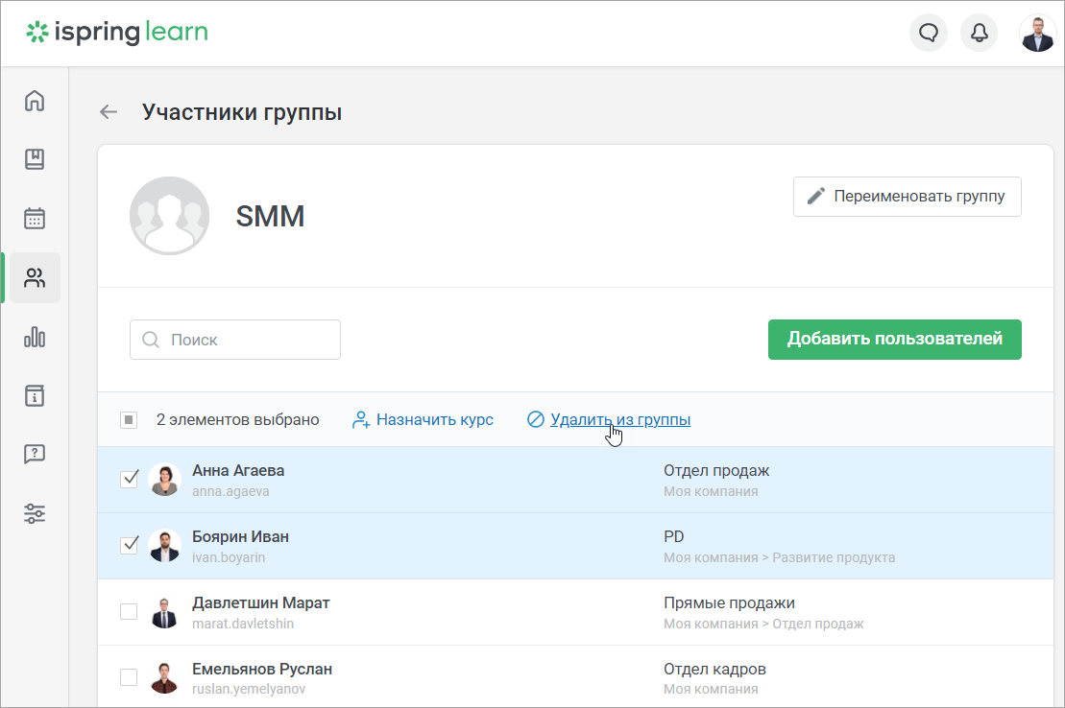This screenshot has width=1065, height=708.
Task: Uncheck the Боярин Иван checkbox
Action: tap(129, 544)
